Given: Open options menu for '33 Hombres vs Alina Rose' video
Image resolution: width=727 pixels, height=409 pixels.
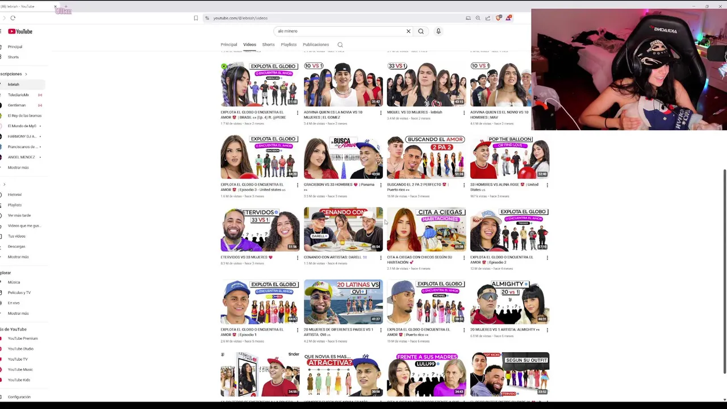Looking at the screenshot, I should pos(547,185).
